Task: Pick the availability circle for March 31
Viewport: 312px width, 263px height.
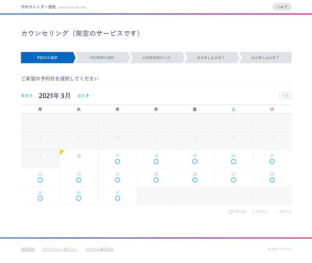Action: coord(117,198)
